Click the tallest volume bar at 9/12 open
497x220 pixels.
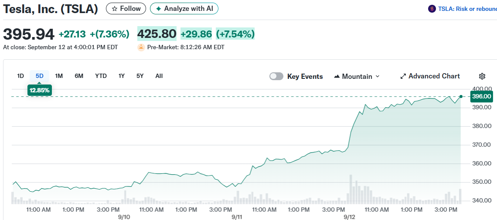tap(351, 189)
